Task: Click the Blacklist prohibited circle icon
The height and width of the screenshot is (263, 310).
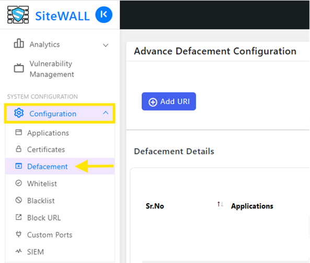Action: tap(19, 200)
